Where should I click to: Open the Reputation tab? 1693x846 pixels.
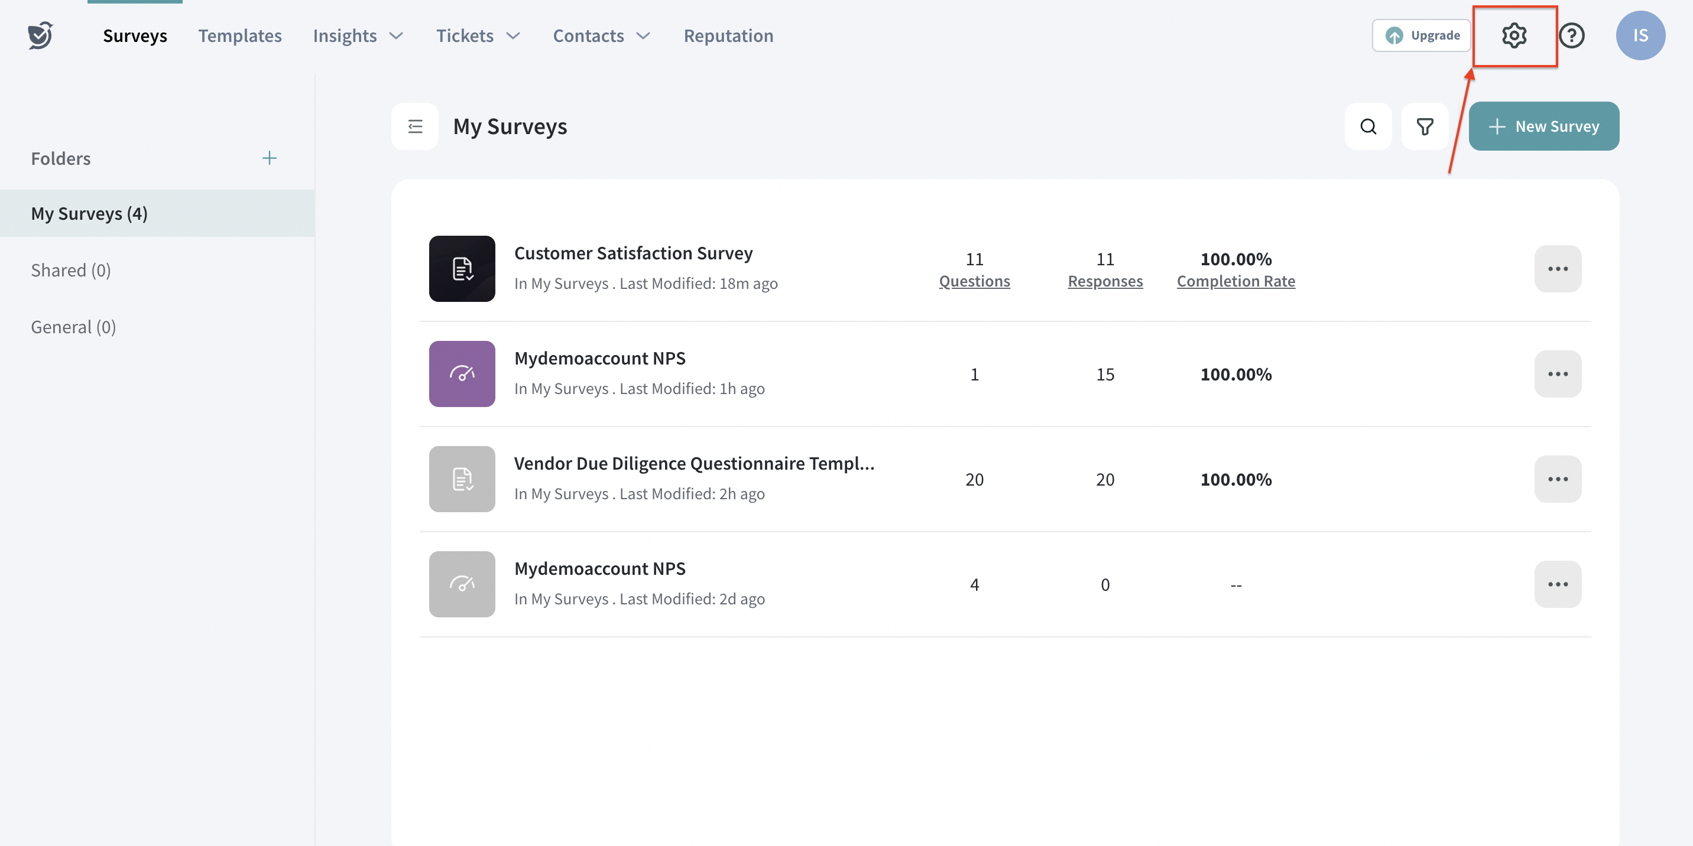728,35
